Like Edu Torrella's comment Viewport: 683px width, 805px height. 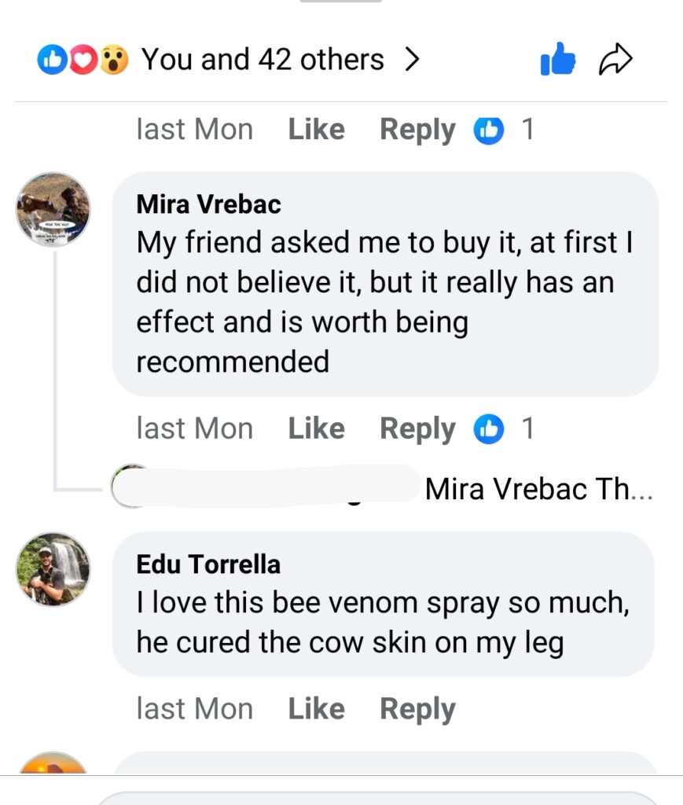click(316, 709)
